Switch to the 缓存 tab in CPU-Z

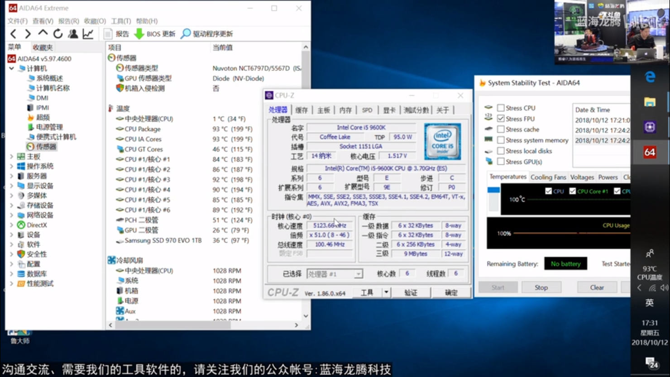click(x=301, y=110)
